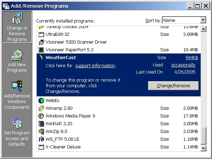
Task: Click the 4/26/2005 last used date
Action: coord(185,72)
